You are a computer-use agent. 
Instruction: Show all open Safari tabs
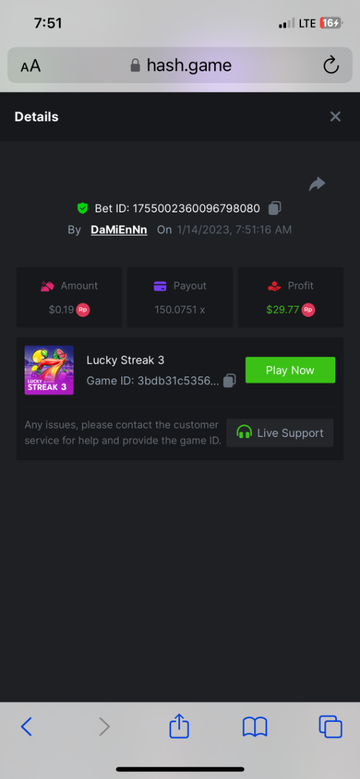[x=330, y=726]
